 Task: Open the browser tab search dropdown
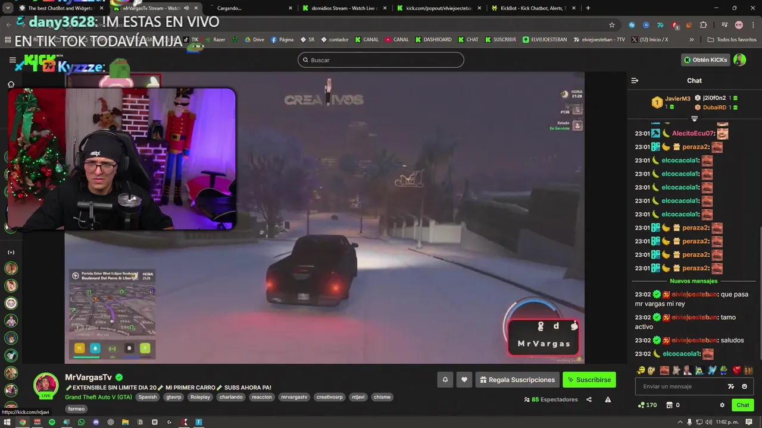[7, 8]
